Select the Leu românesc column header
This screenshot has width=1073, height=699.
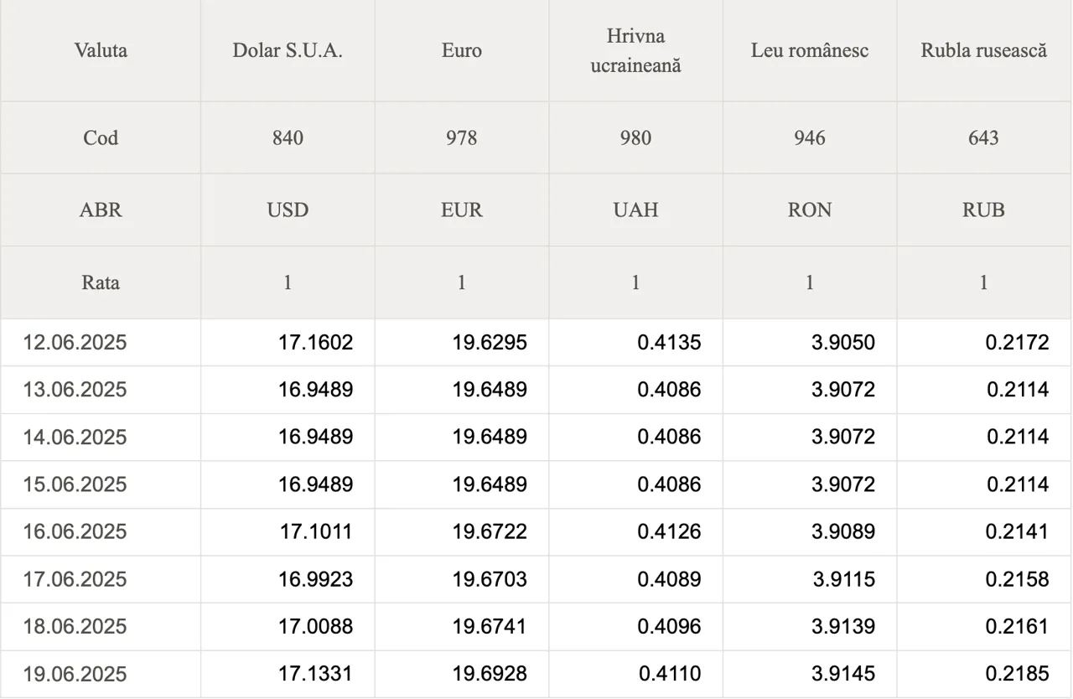[x=810, y=50]
